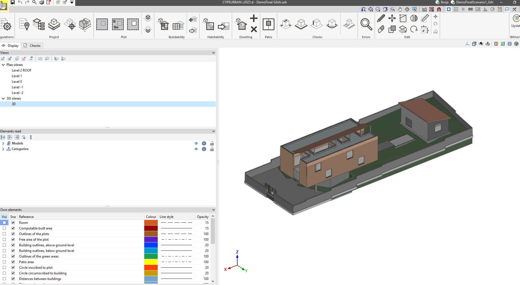Expand the Models tree node
The image size is (520, 285).
3,143
